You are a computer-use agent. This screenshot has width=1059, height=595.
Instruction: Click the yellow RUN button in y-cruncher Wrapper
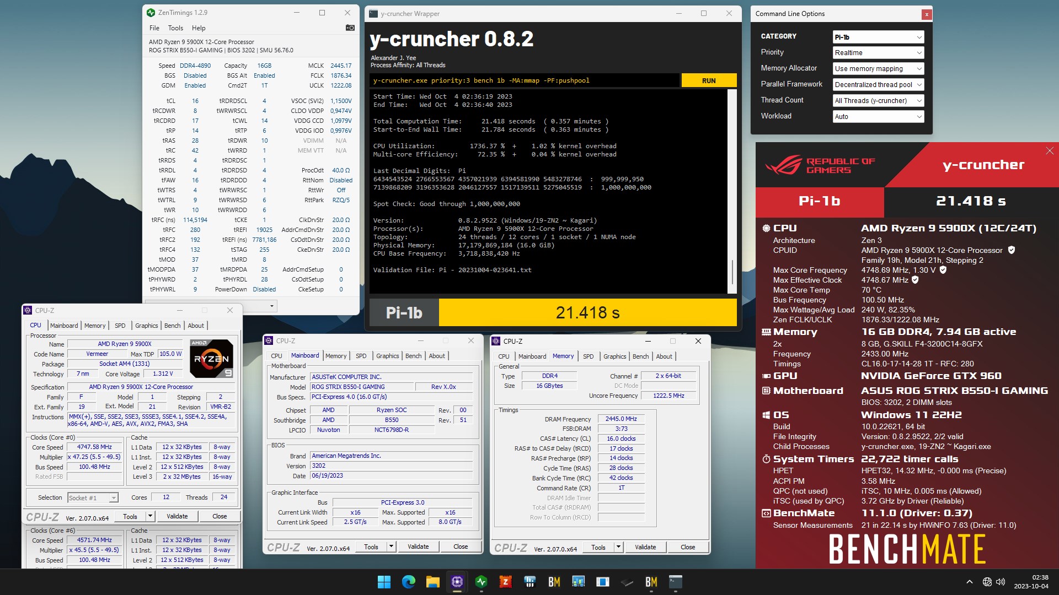[x=709, y=80]
